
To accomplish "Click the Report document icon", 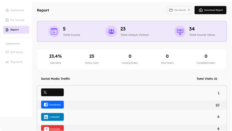I will tap(7, 30).
